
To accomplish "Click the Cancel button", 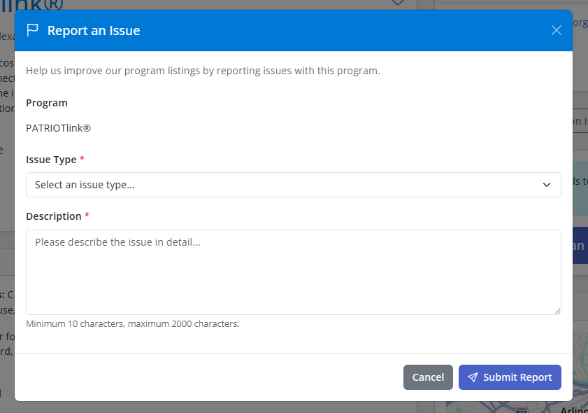I will (x=429, y=377).
